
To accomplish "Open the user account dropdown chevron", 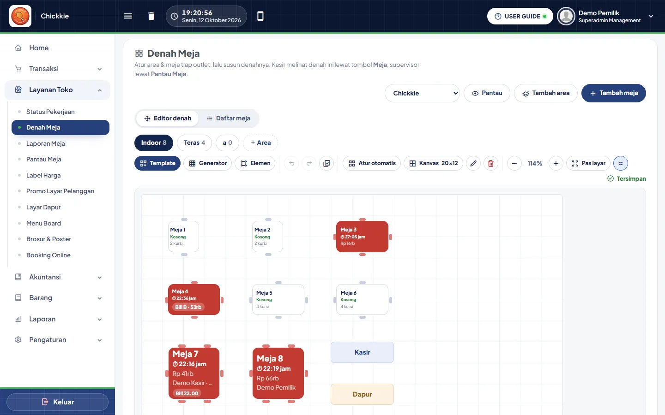I will tap(651, 16).
